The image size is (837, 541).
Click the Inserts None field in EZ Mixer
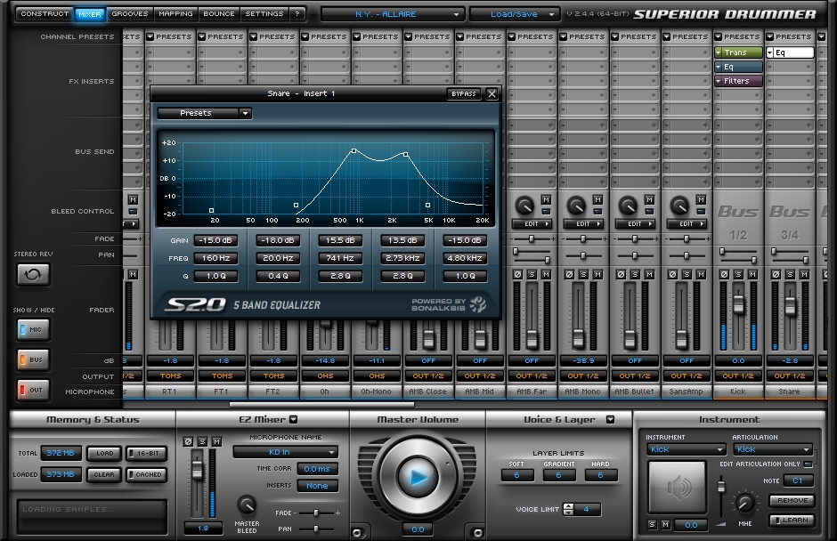pos(317,486)
